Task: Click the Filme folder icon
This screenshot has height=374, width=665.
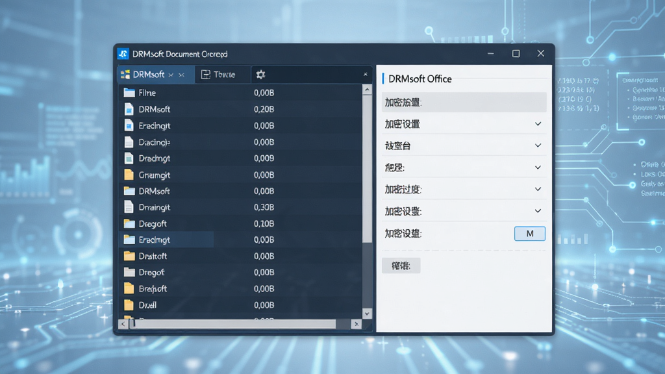Action: click(129, 92)
